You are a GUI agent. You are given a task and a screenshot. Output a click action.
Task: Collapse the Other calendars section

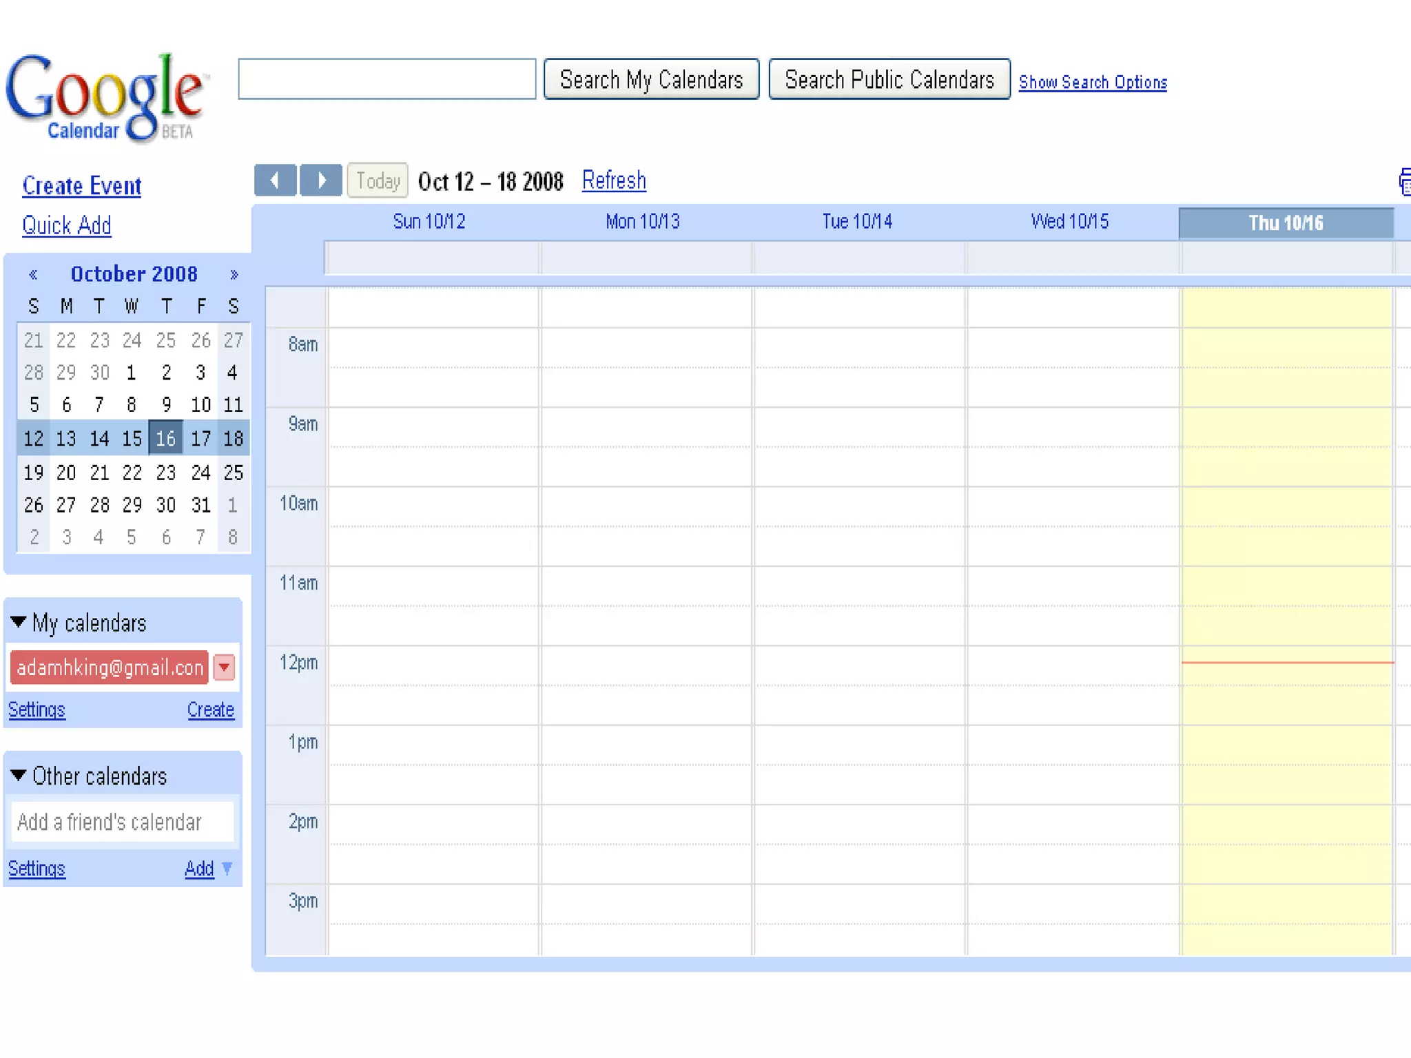pos(19,776)
